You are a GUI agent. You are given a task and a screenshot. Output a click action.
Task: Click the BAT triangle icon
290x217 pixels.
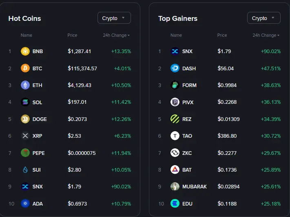[175, 170]
